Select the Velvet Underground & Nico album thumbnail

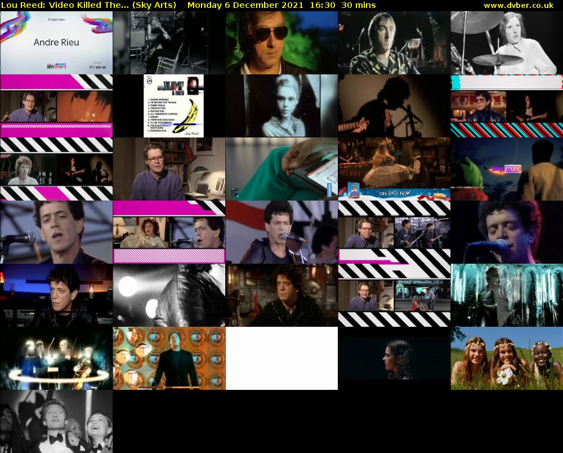point(169,106)
